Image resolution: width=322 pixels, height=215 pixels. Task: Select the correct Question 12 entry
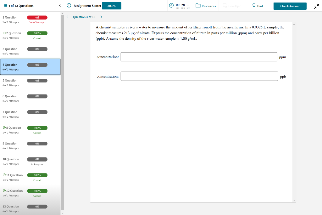[x=31, y=193]
